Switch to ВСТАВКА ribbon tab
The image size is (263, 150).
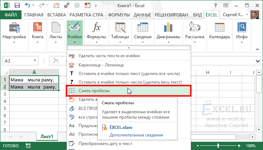[57, 15]
